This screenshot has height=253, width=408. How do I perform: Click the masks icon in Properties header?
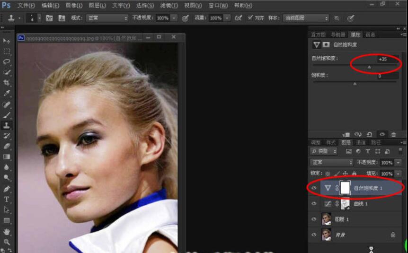326,45
